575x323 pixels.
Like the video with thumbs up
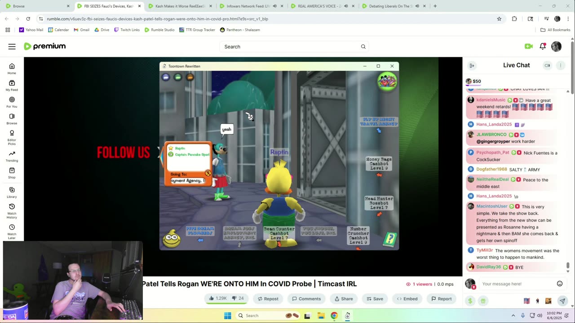pyautogui.click(x=217, y=298)
